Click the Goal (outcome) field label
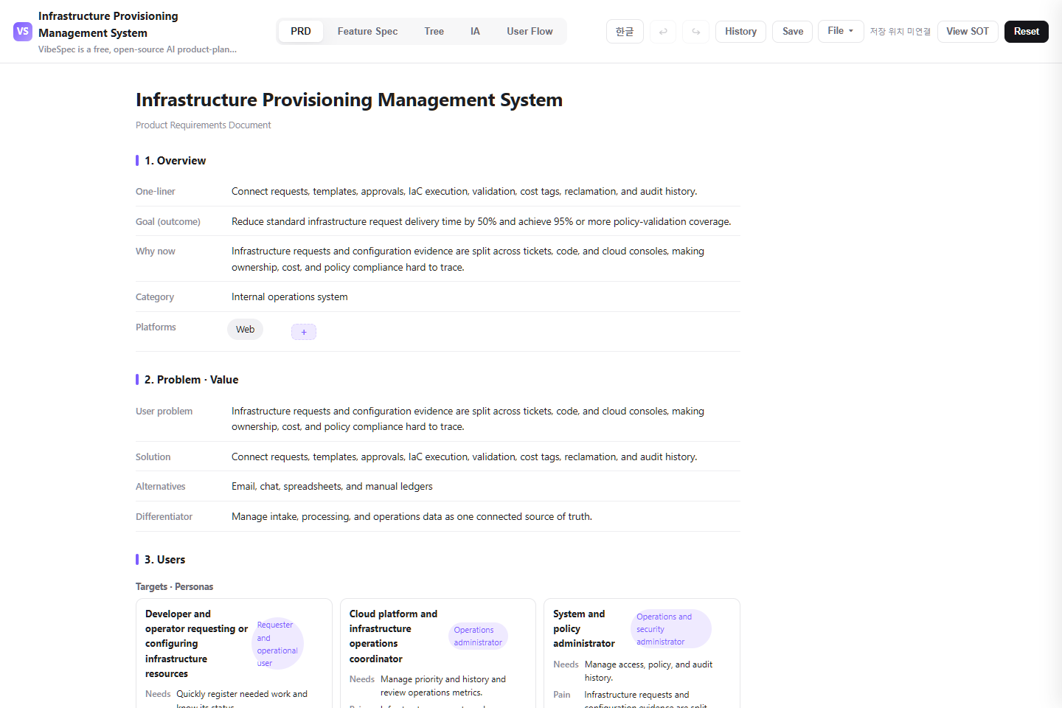The height and width of the screenshot is (708, 1062). [168, 222]
